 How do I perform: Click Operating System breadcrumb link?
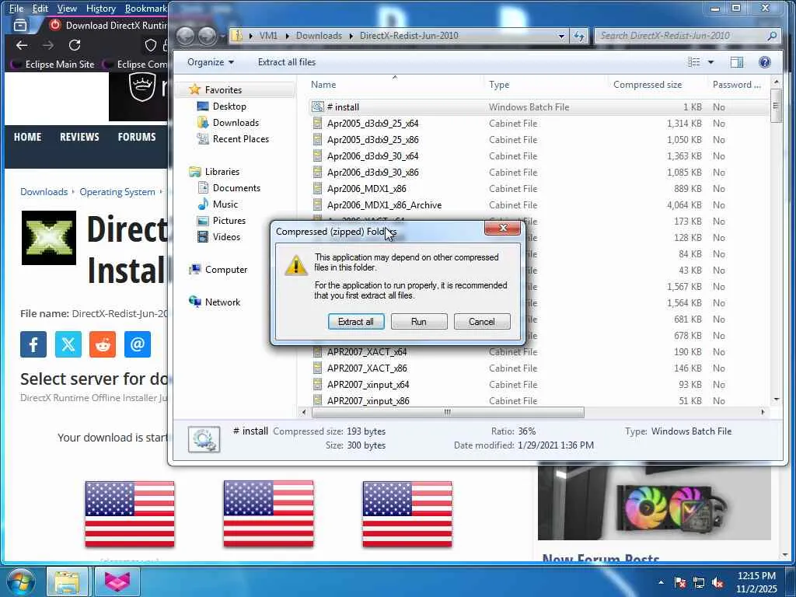(x=117, y=192)
